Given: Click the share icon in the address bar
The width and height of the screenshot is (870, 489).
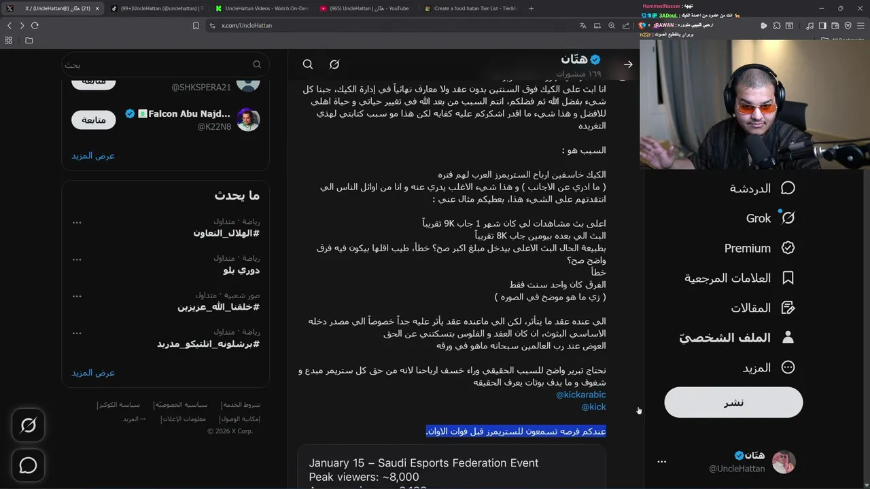Looking at the screenshot, I should (x=627, y=26).
